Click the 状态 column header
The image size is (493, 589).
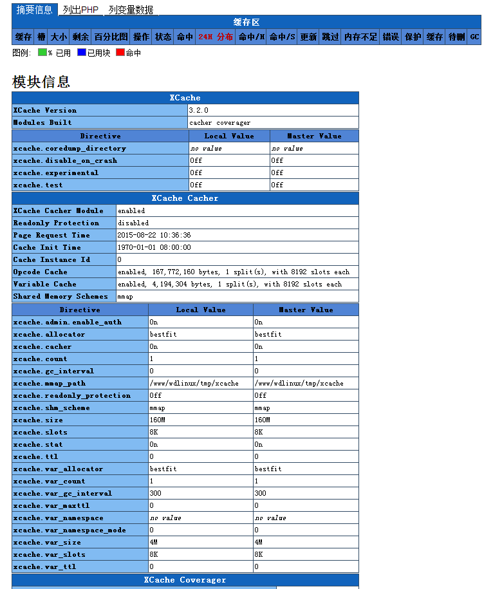click(163, 37)
